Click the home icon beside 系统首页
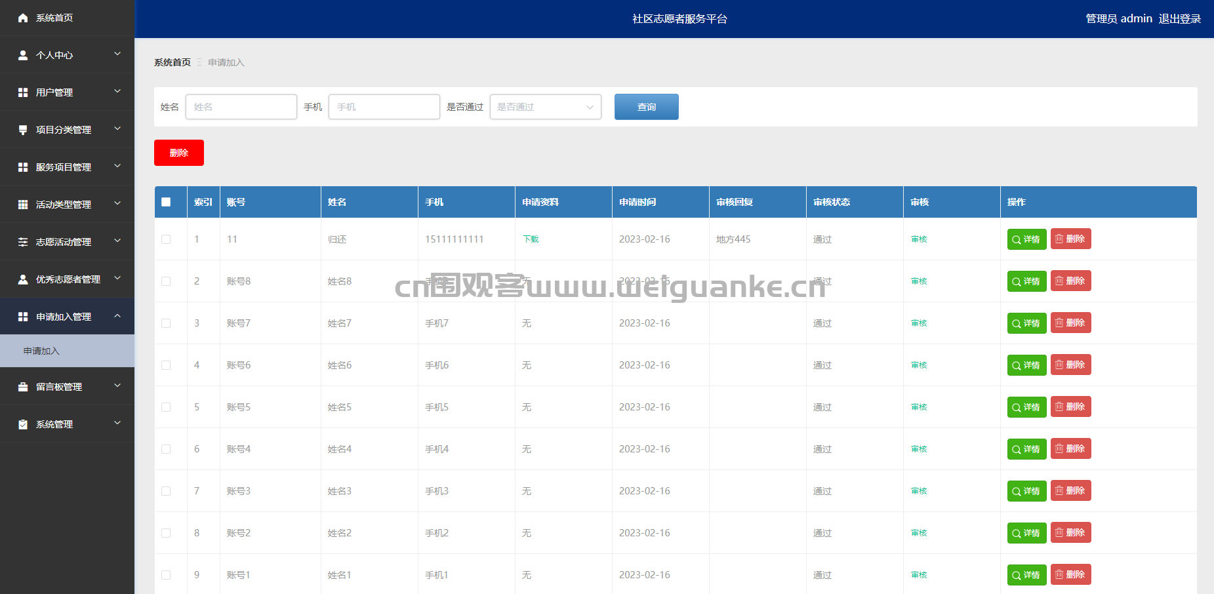The width and height of the screenshot is (1214, 594). (x=23, y=18)
